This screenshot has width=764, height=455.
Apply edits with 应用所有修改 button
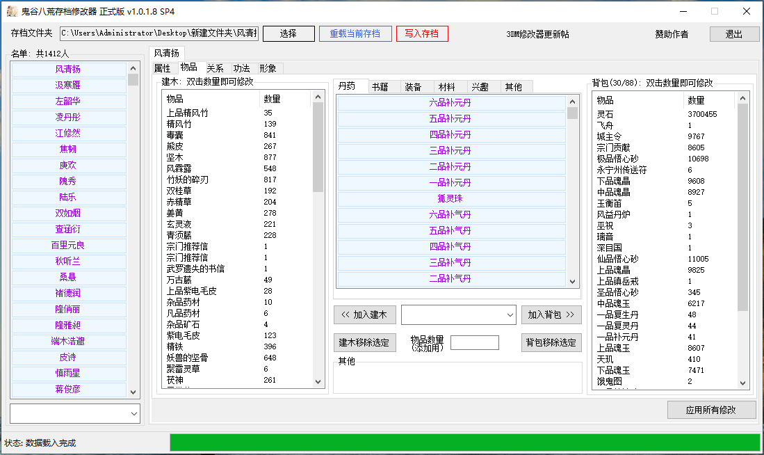(711, 410)
